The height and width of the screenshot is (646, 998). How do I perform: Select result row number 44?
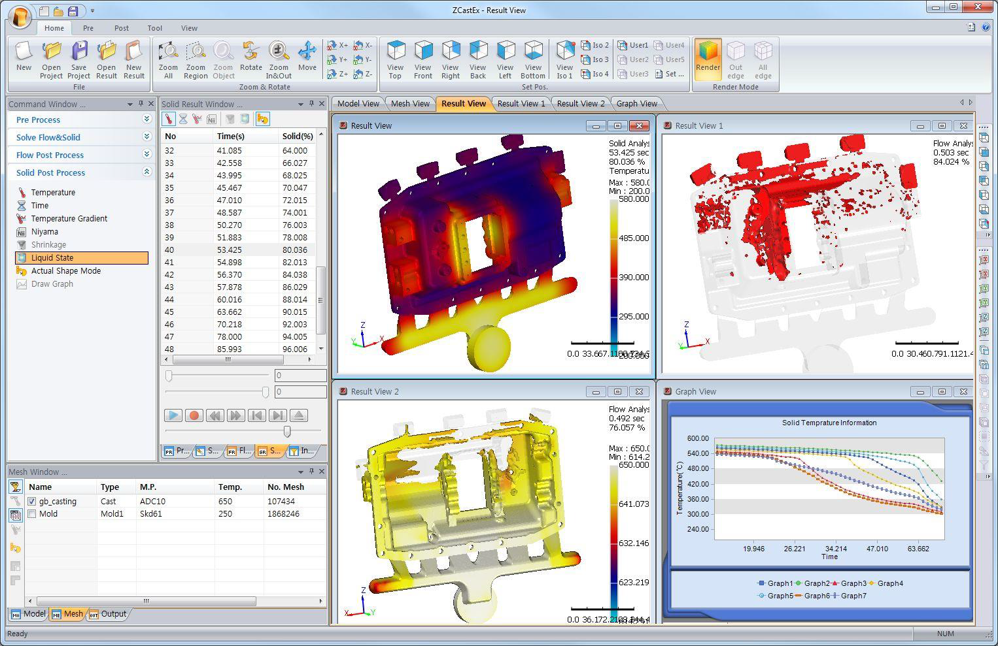click(x=170, y=299)
